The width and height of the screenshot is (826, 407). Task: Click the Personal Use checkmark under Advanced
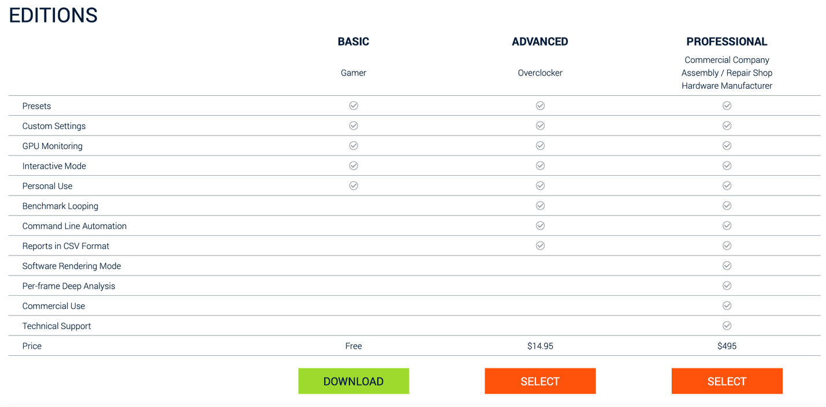click(540, 186)
